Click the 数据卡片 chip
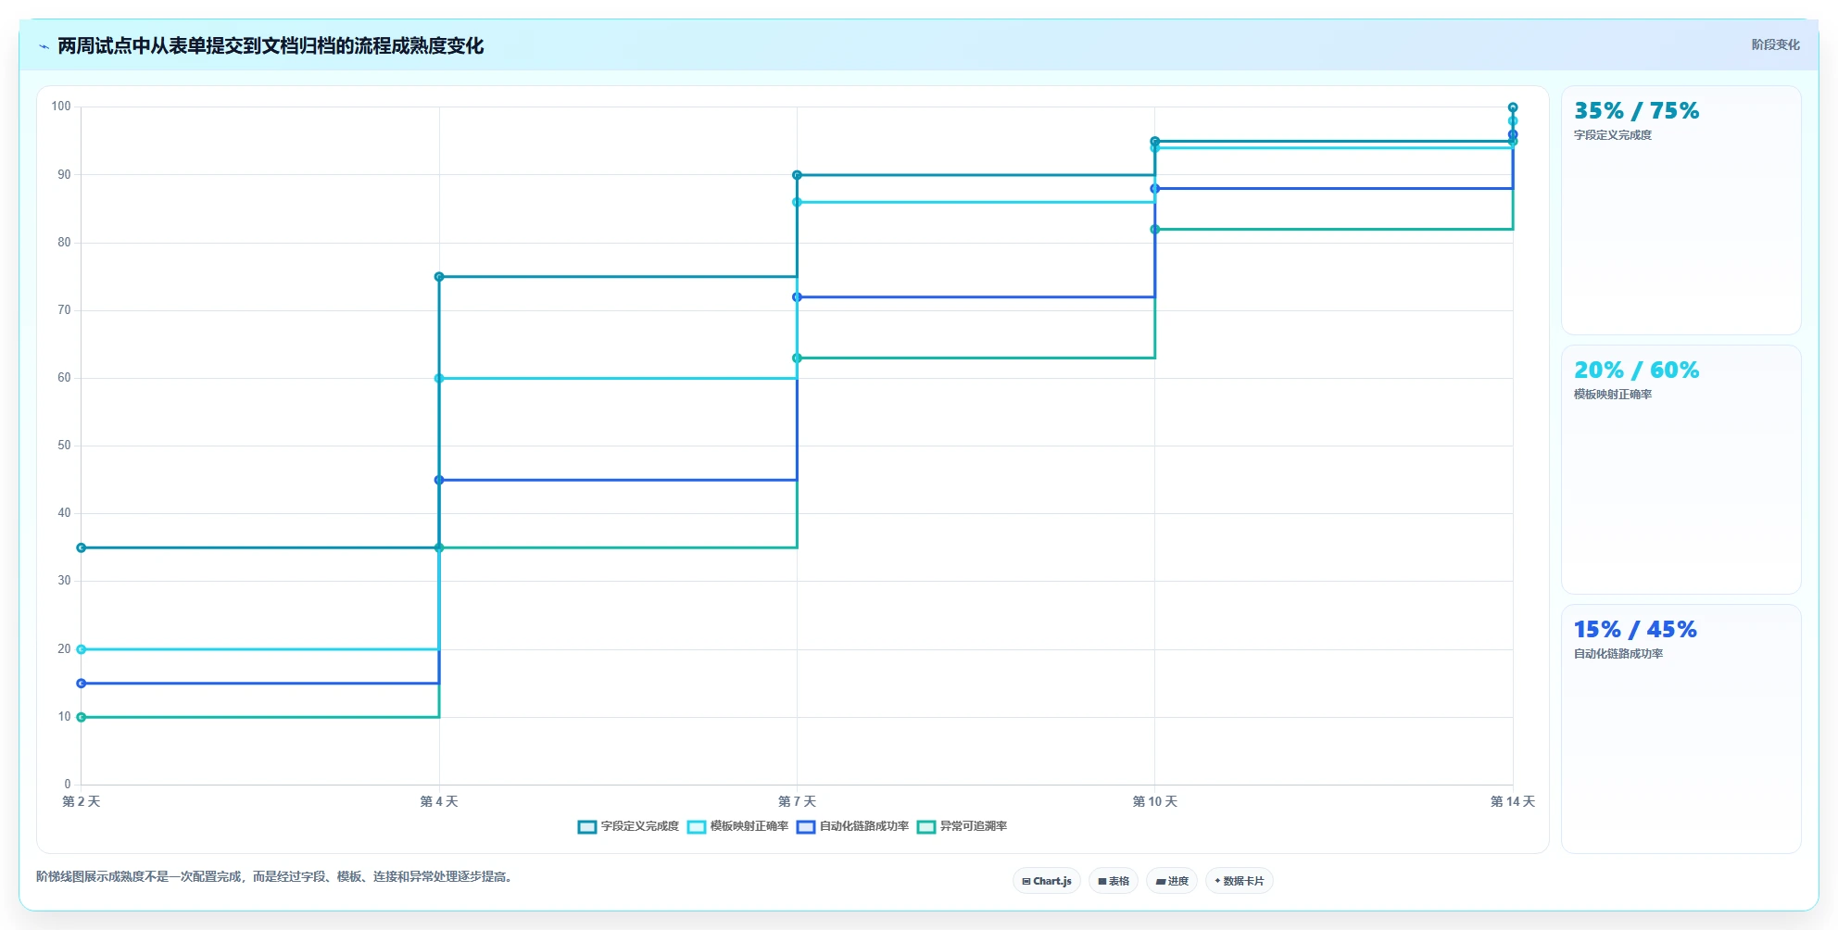The width and height of the screenshot is (1838, 930). 1240,881
